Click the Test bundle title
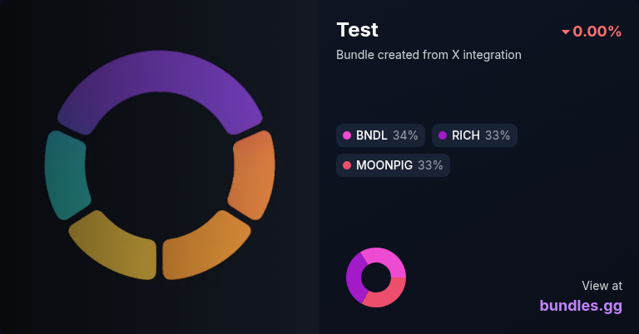Image resolution: width=639 pixels, height=334 pixels. (x=358, y=30)
